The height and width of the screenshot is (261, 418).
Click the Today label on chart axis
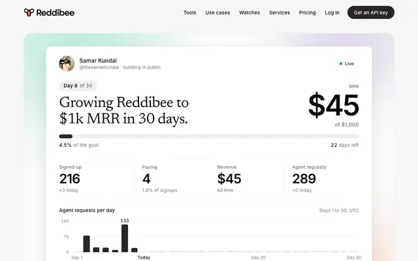tap(144, 257)
